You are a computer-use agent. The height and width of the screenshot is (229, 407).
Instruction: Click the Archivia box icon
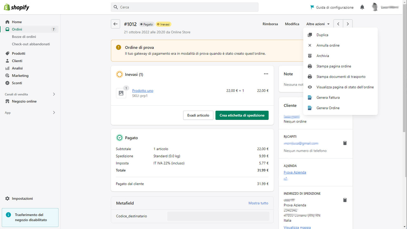pyautogui.click(x=310, y=56)
